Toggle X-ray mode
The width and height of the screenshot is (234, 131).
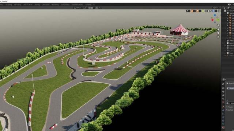coord(203,11)
